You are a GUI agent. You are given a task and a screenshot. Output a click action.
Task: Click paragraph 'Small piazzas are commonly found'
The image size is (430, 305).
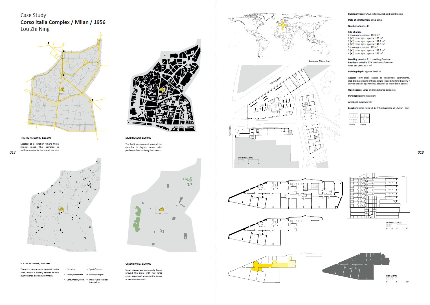(144, 274)
